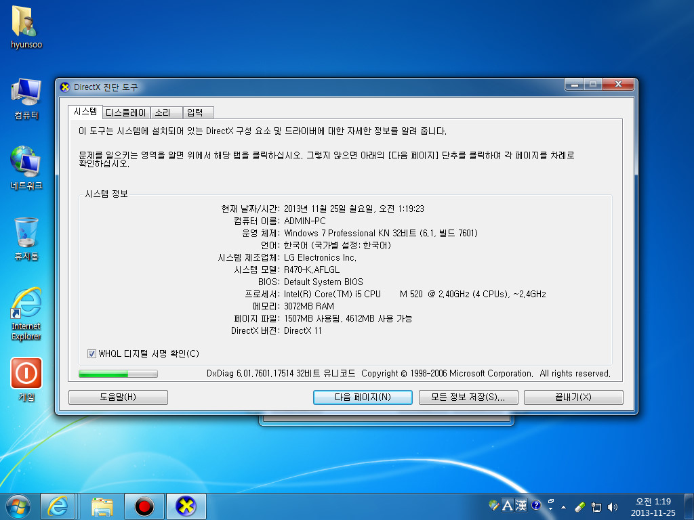Image resolution: width=694 pixels, height=520 pixels.
Task: Select the 네트워크 desktop icon
Action: coord(26,168)
